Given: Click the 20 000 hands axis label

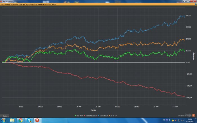Looking at the screenshot, I should coord(79,107).
